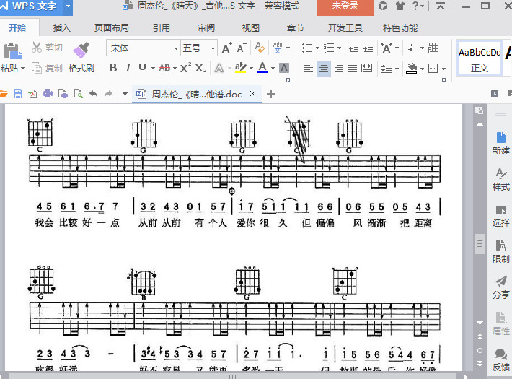Switch to the 审阅 (Review) tab

(x=206, y=28)
